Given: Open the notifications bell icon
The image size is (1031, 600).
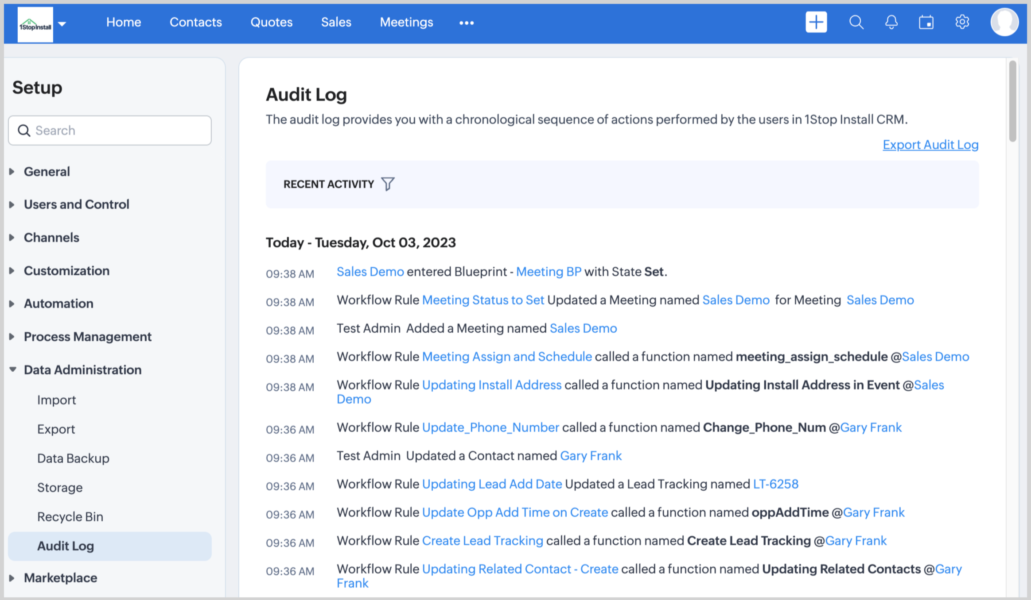Looking at the screenshot, I should (891, 22).
